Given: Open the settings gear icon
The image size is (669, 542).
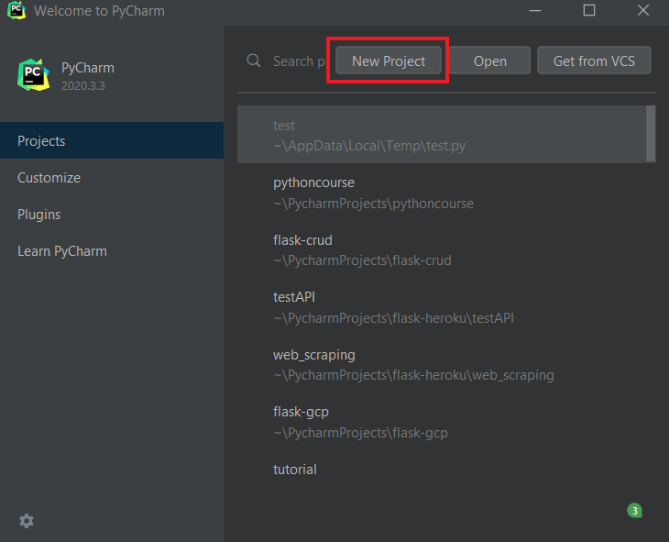Looking at the screenshot, I should click(27, 521).
